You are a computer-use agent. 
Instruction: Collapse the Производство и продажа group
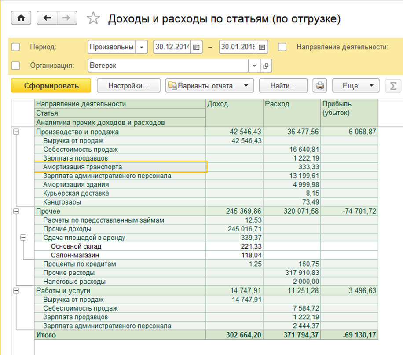click(x=16, y=132)
